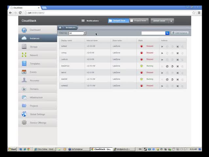Start the i-2-3-VM instance with play icon
This screenshot has width=209, height=157.
[x=162, y=73]
